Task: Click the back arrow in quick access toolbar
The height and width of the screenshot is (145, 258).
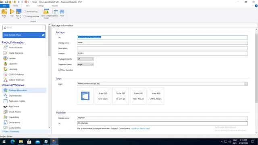Action: coord(19,2)
